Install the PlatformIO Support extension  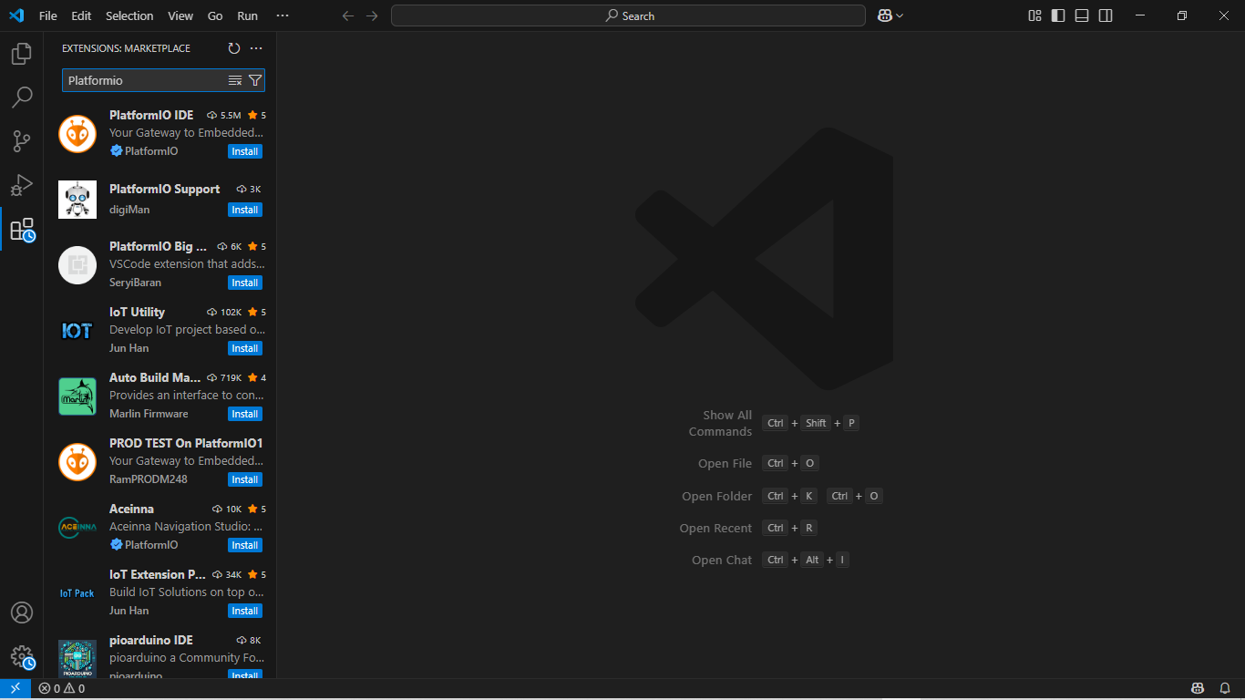[245, 210]
